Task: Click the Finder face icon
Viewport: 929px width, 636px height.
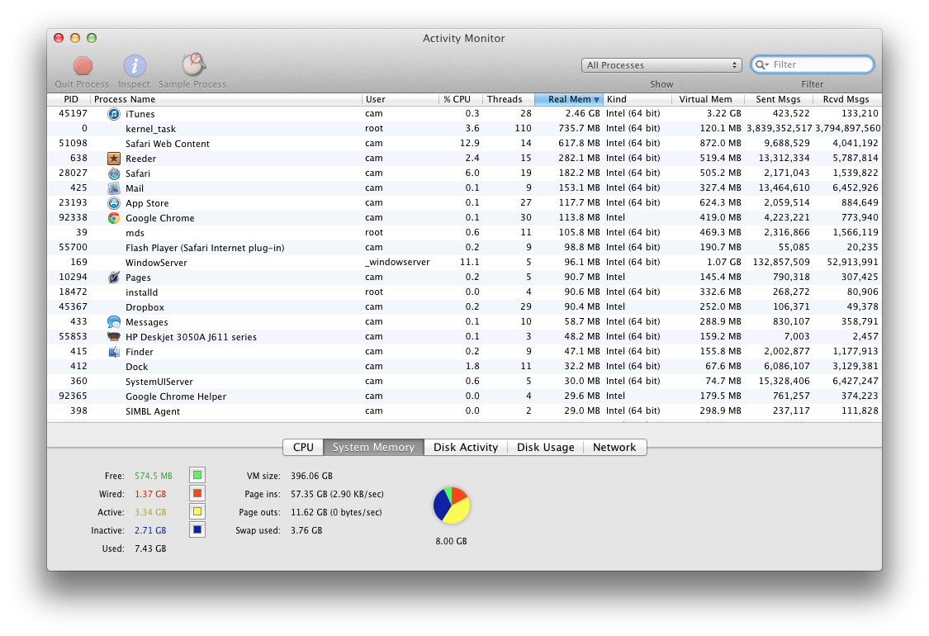Action: coord(114,352)
